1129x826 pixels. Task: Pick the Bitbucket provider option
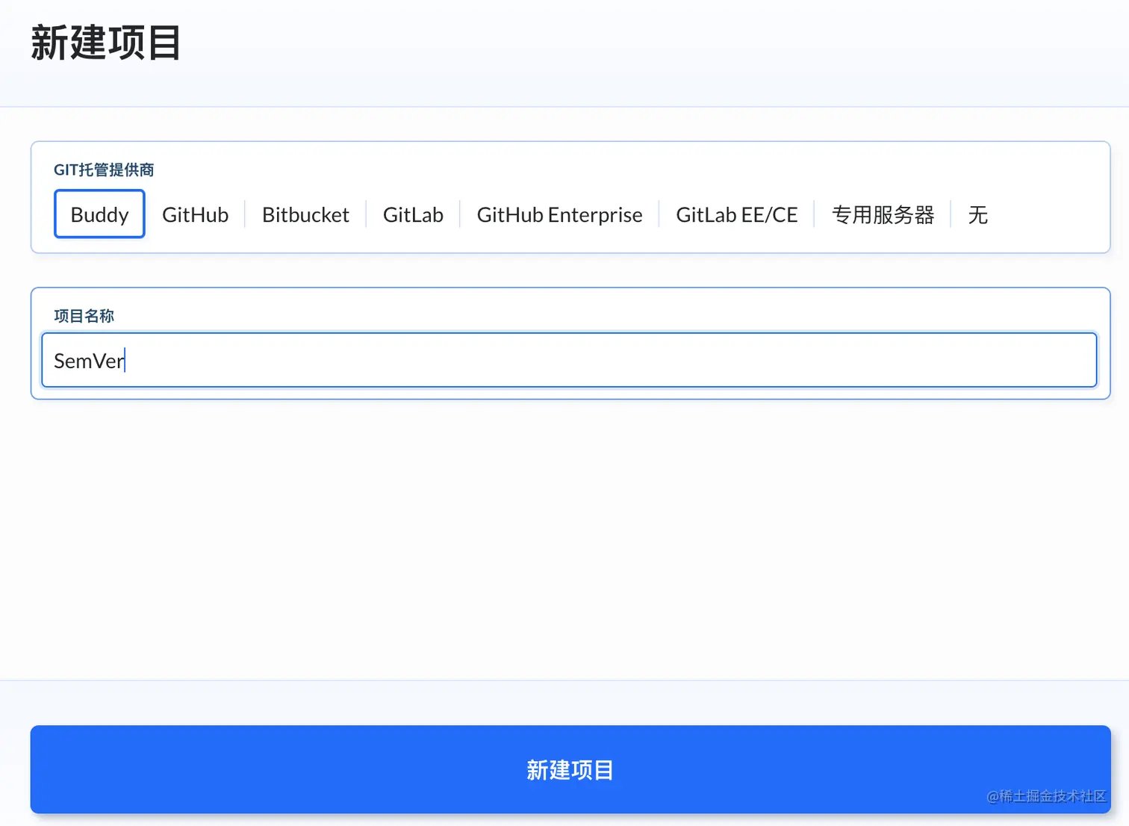(x=305, y=214)
